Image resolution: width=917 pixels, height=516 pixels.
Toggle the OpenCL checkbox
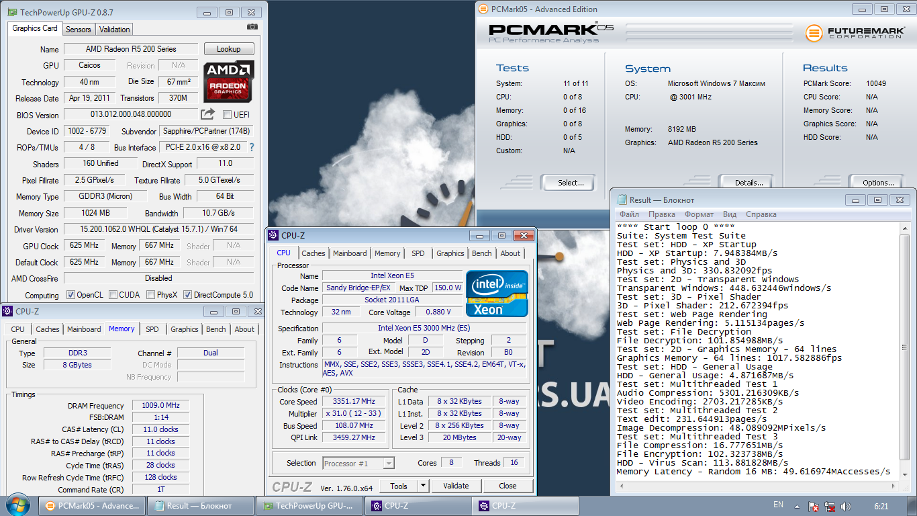[x=70, y=295]
